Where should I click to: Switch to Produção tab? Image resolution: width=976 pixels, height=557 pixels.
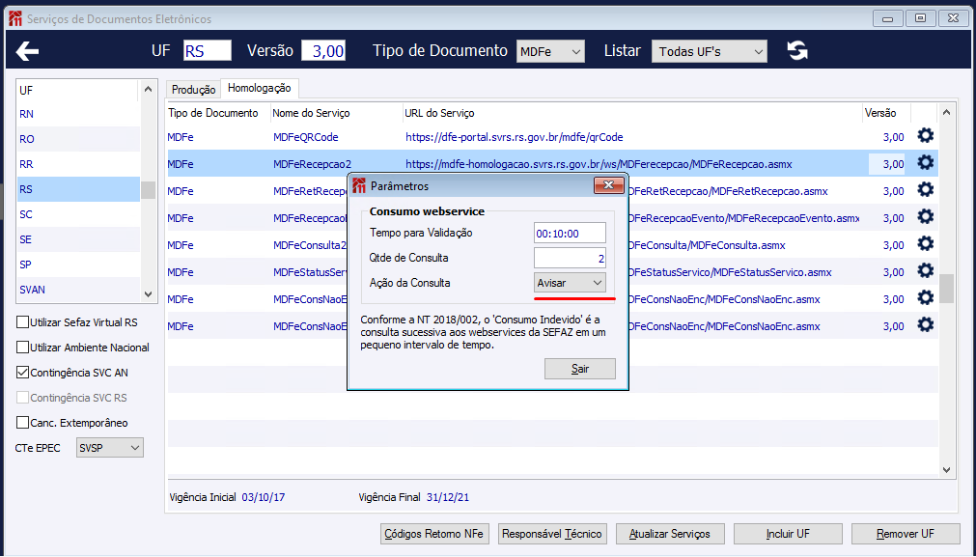point(193,90)
